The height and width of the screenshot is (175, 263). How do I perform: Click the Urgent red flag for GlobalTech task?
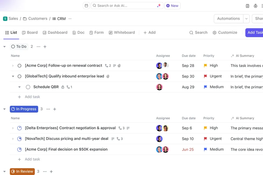click(205, 76)
